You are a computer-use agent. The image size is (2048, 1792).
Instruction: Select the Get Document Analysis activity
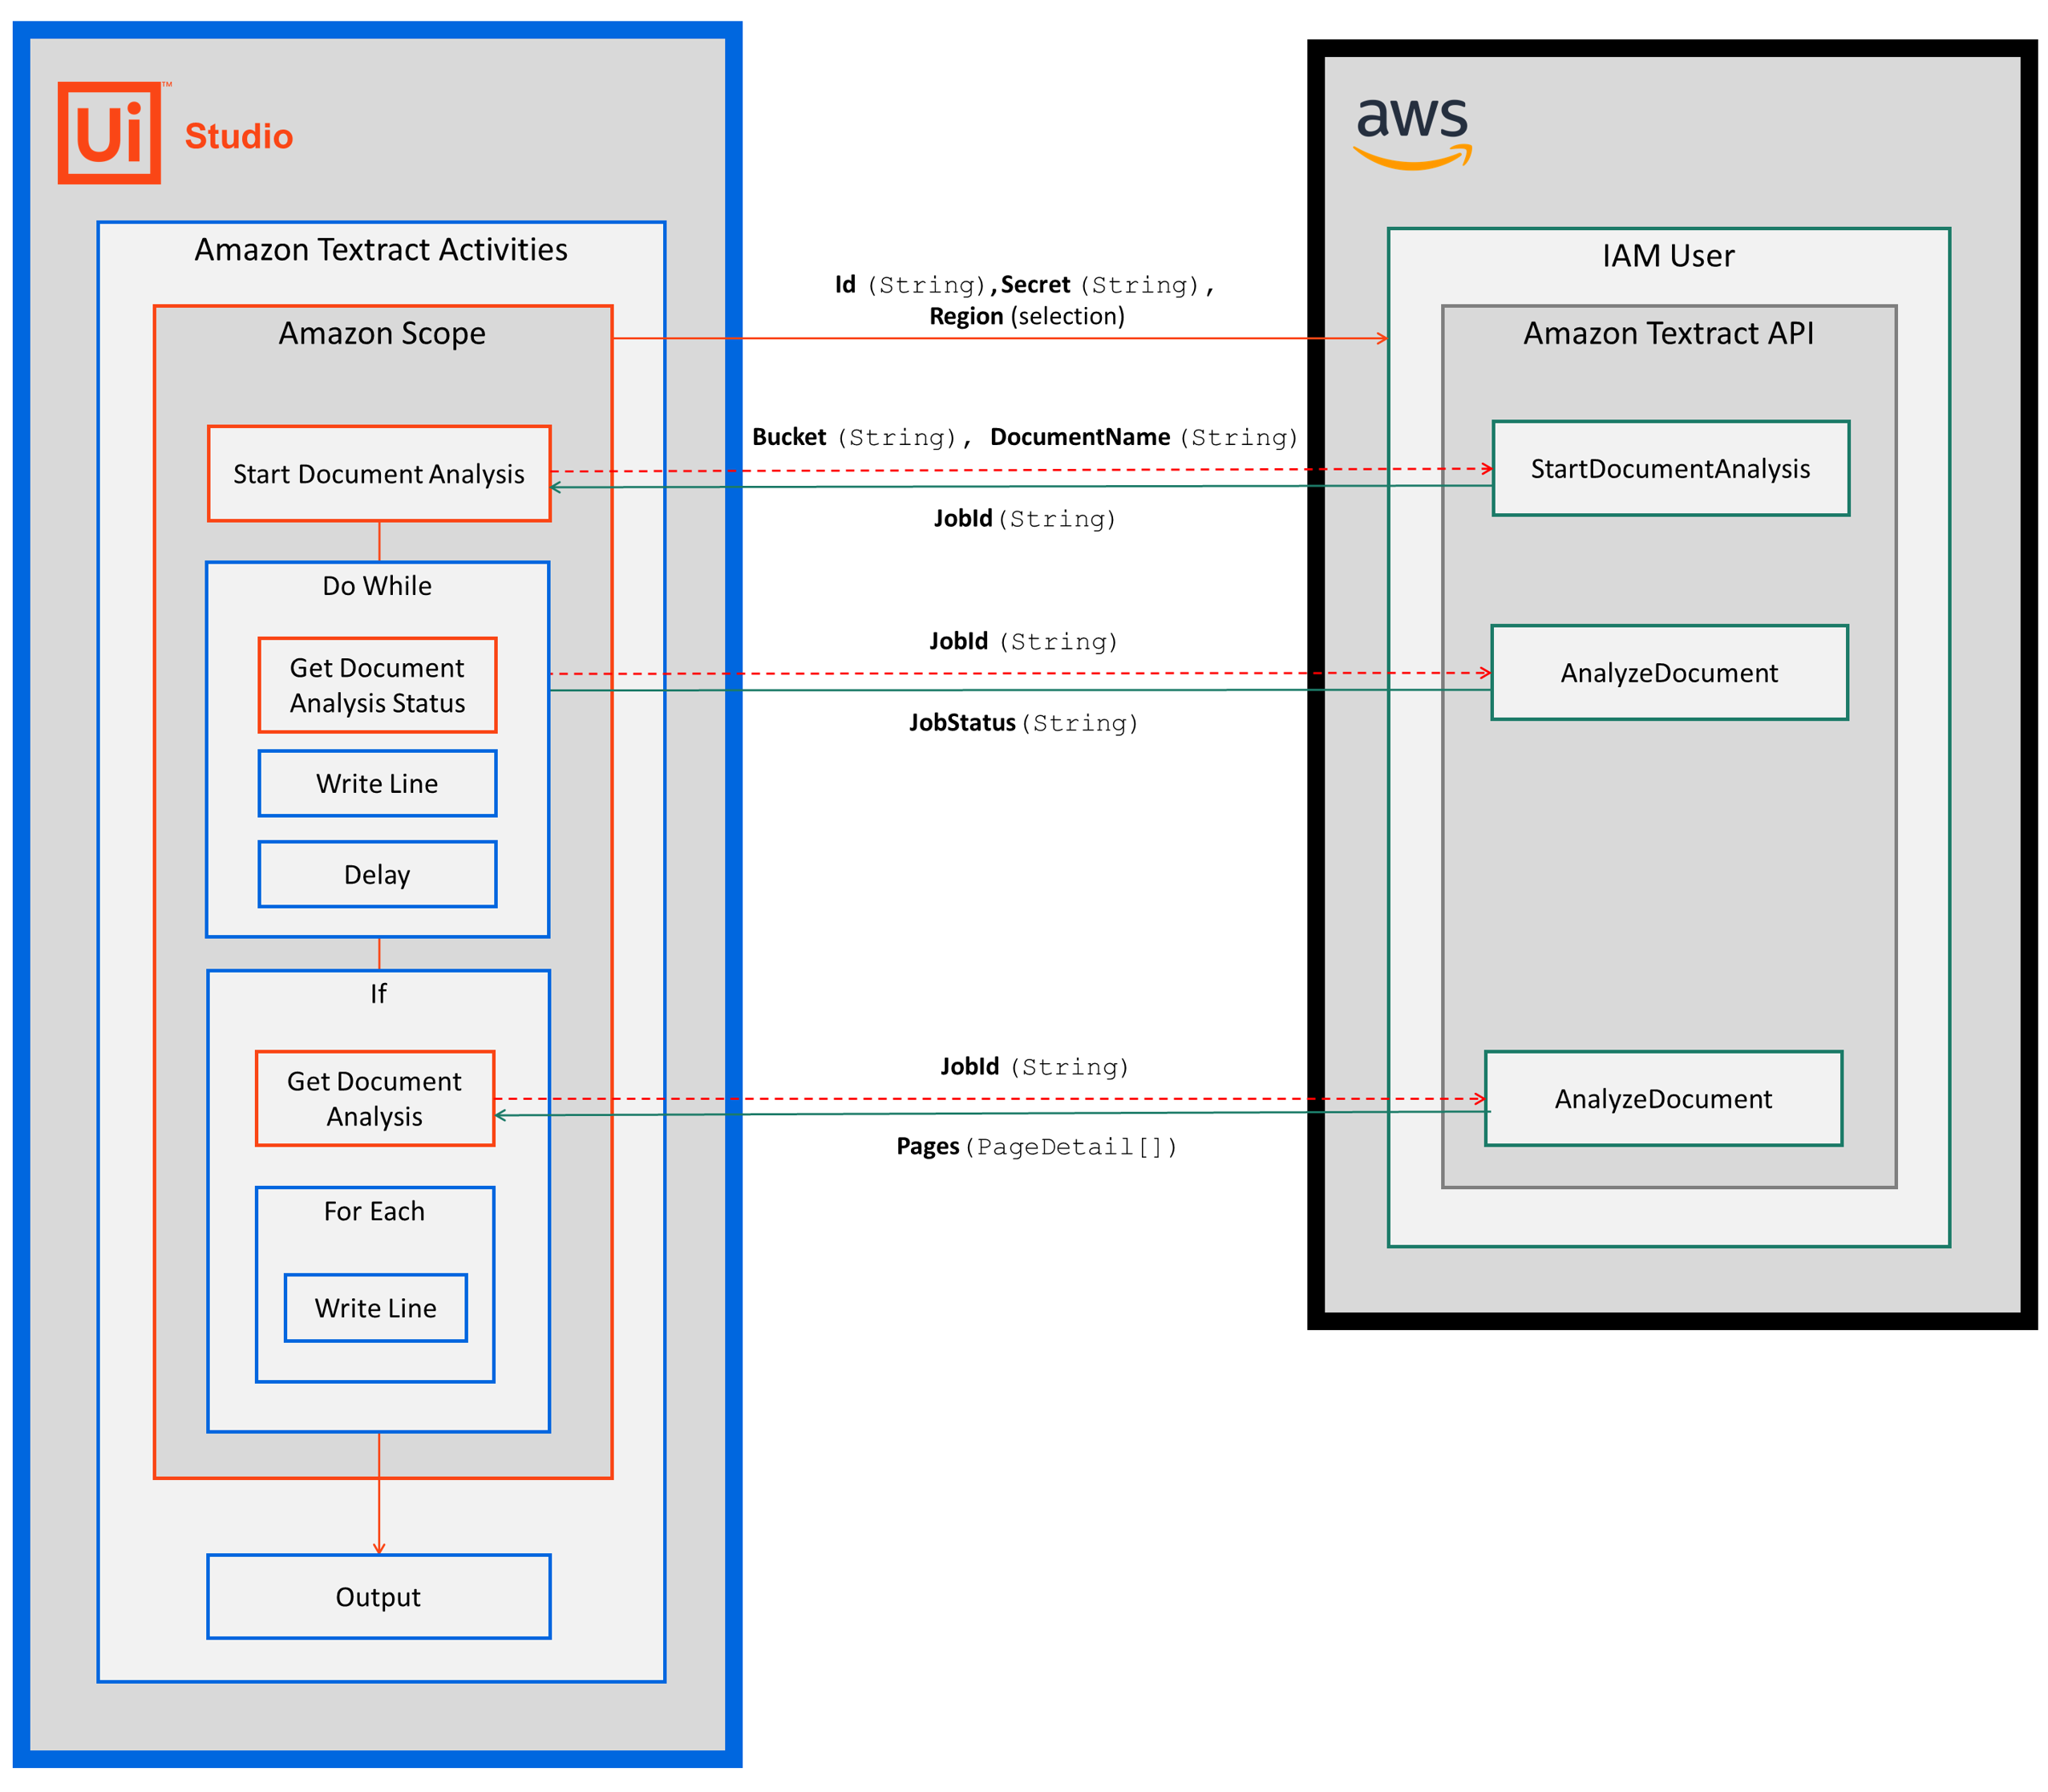(375, 1098)
